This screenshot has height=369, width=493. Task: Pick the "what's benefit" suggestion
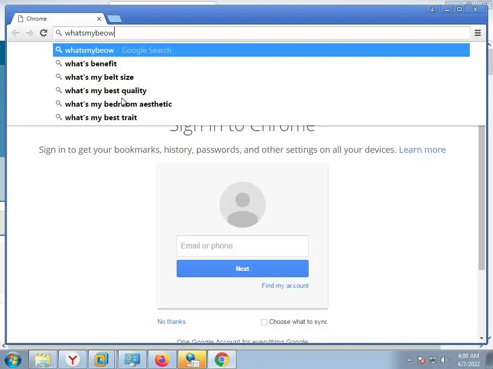[x=261, y=64]
